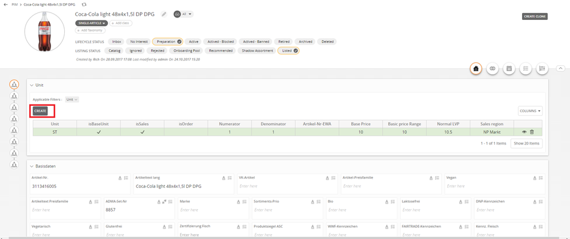Collapse the Unit section

(32, 85)
